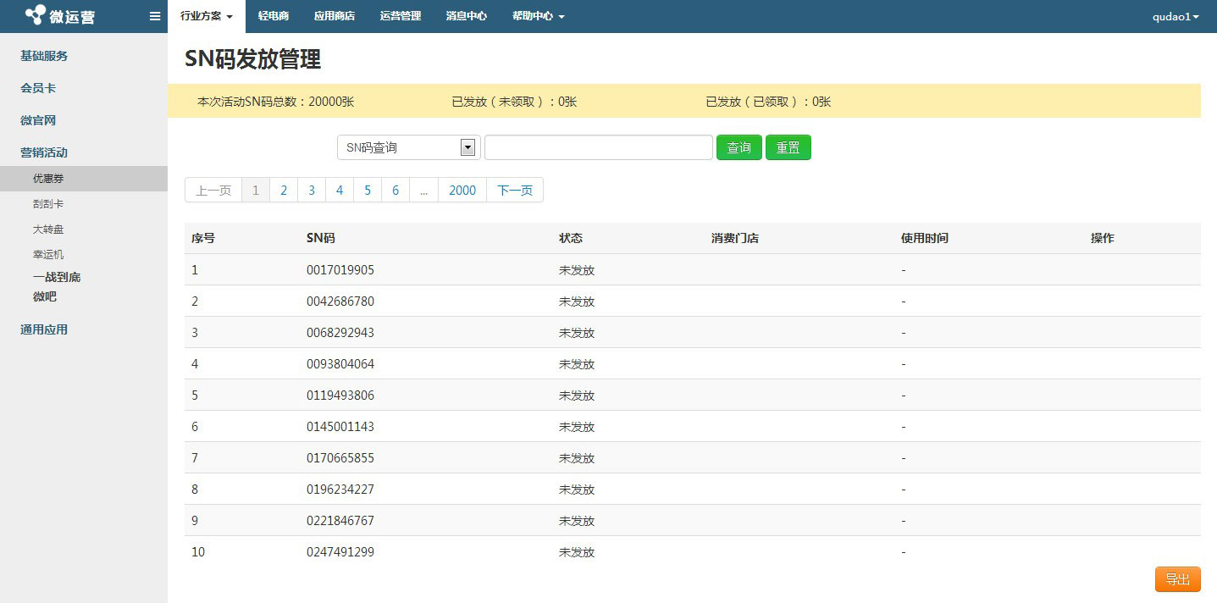Go to page 4

[x=340, y=190]
